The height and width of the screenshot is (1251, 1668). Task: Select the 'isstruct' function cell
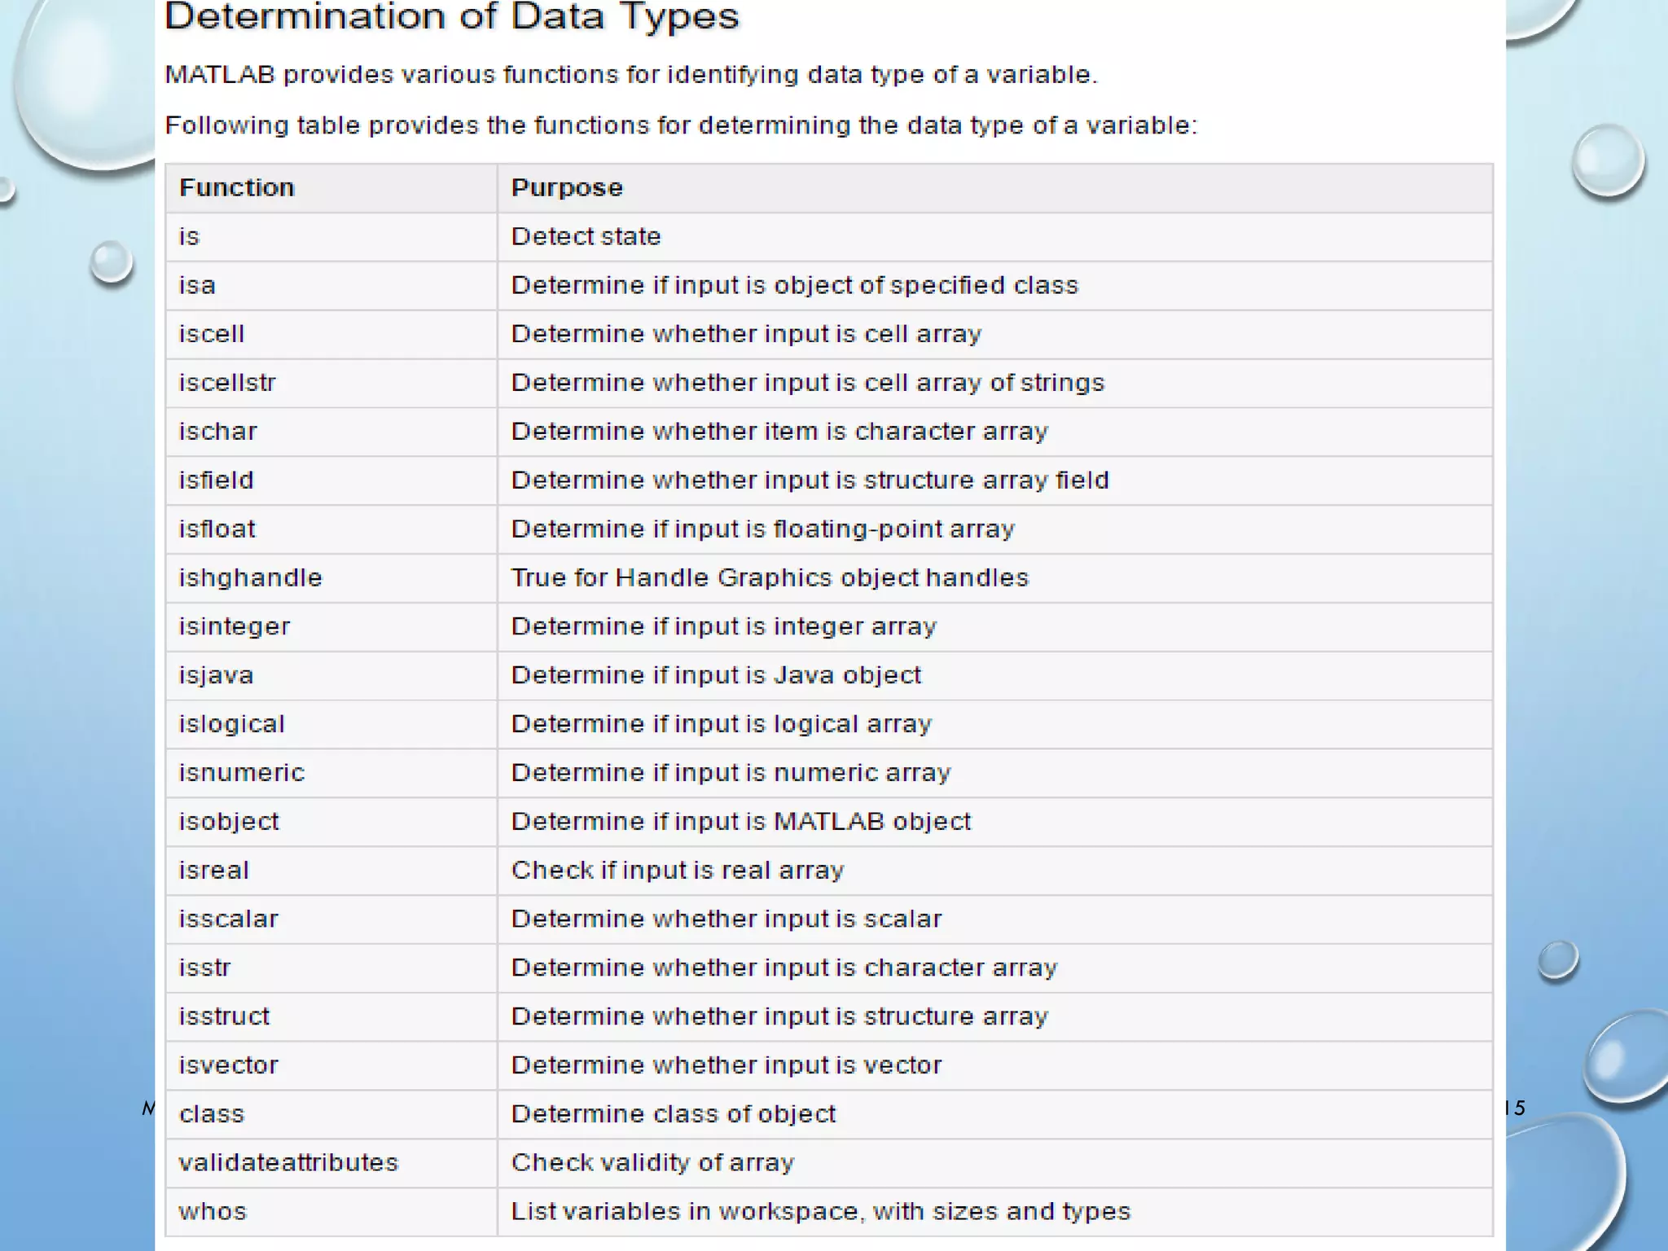(224, 1016)
